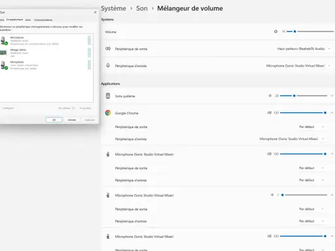Viewport: 335px width, 251px height.
Task: Click the Google Chrome logo icon
Action: [108, 113]
